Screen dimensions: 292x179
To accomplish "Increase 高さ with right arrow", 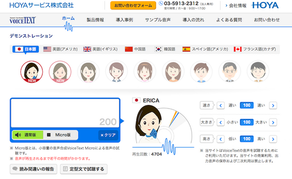I will pyautogui.click(x=273, y=139).
